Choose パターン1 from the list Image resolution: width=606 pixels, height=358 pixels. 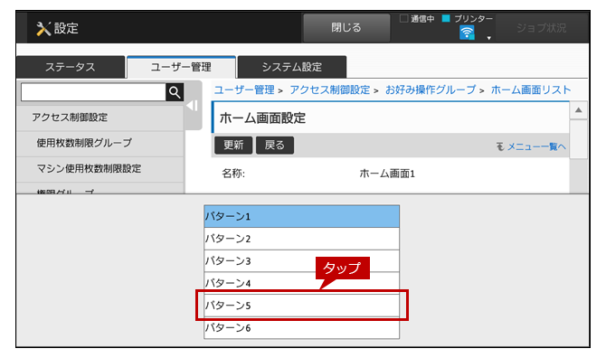tap(301, 216)
